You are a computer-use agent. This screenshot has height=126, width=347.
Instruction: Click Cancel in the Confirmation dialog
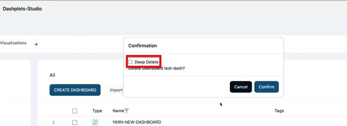[241, 87]
